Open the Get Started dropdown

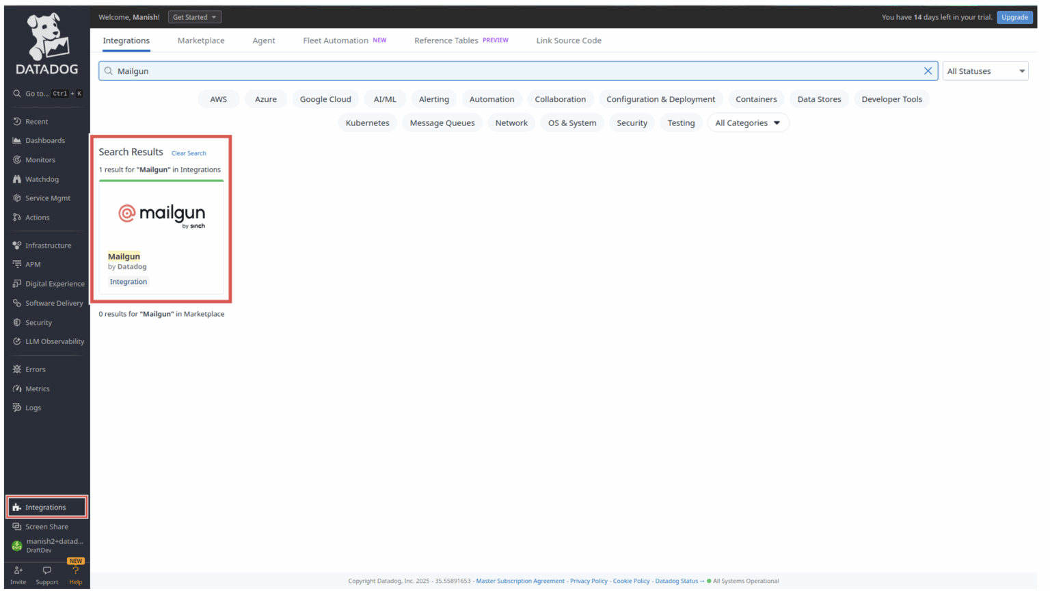[194, 16]
